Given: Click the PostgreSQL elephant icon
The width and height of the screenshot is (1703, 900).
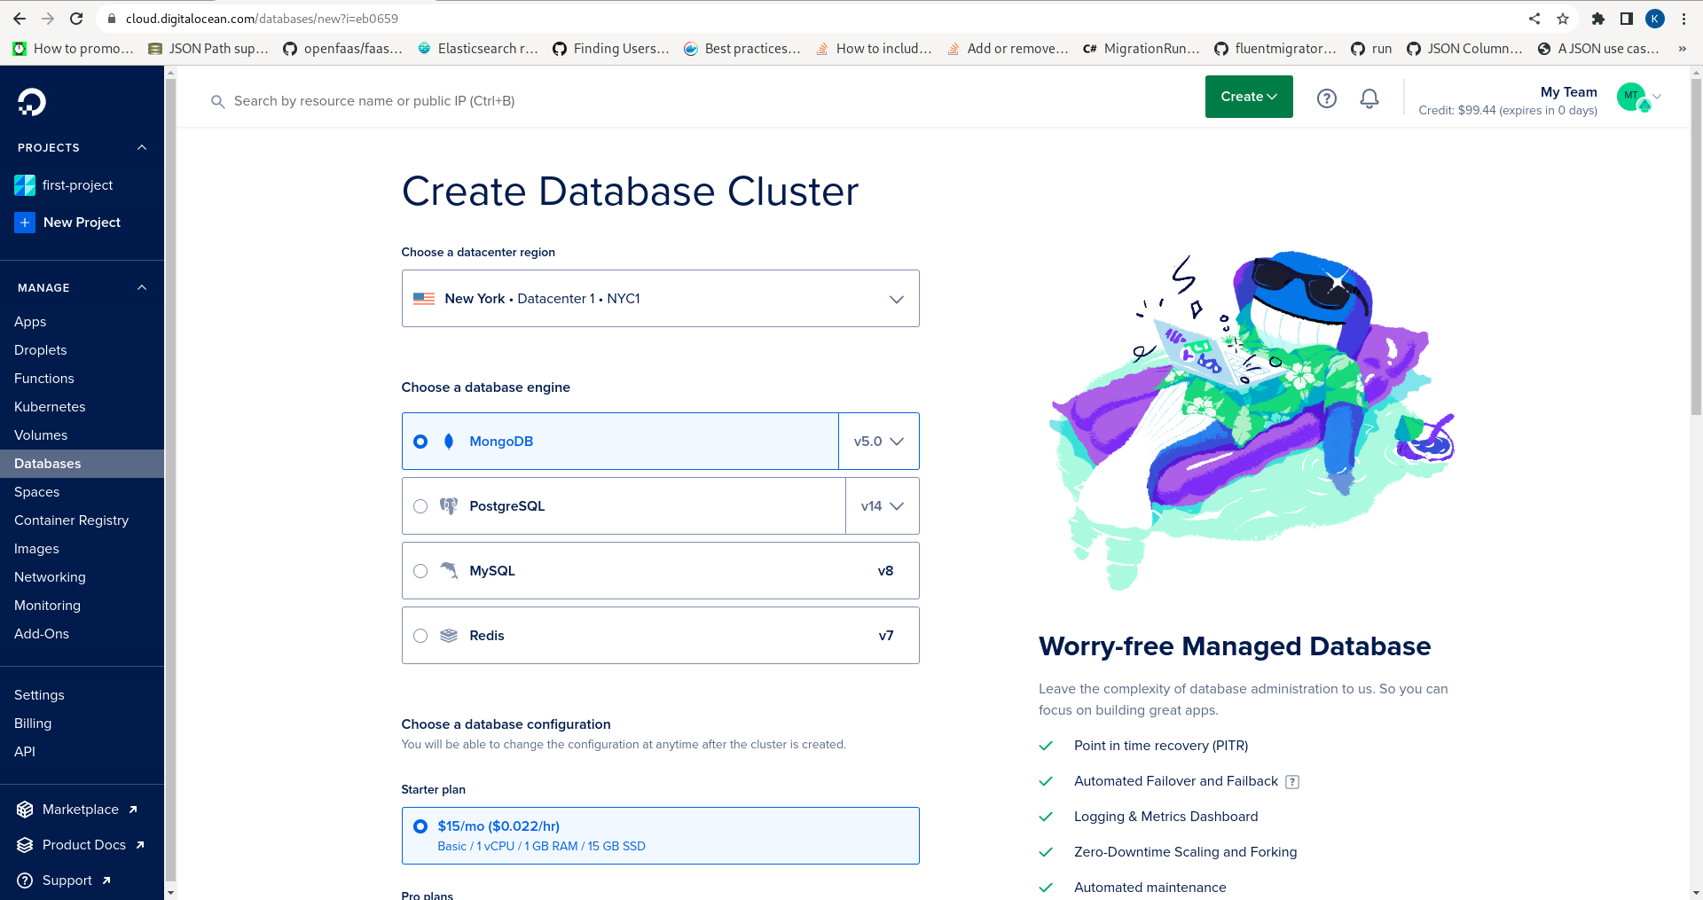Looking at the screenshot, I should coord(449,506).
